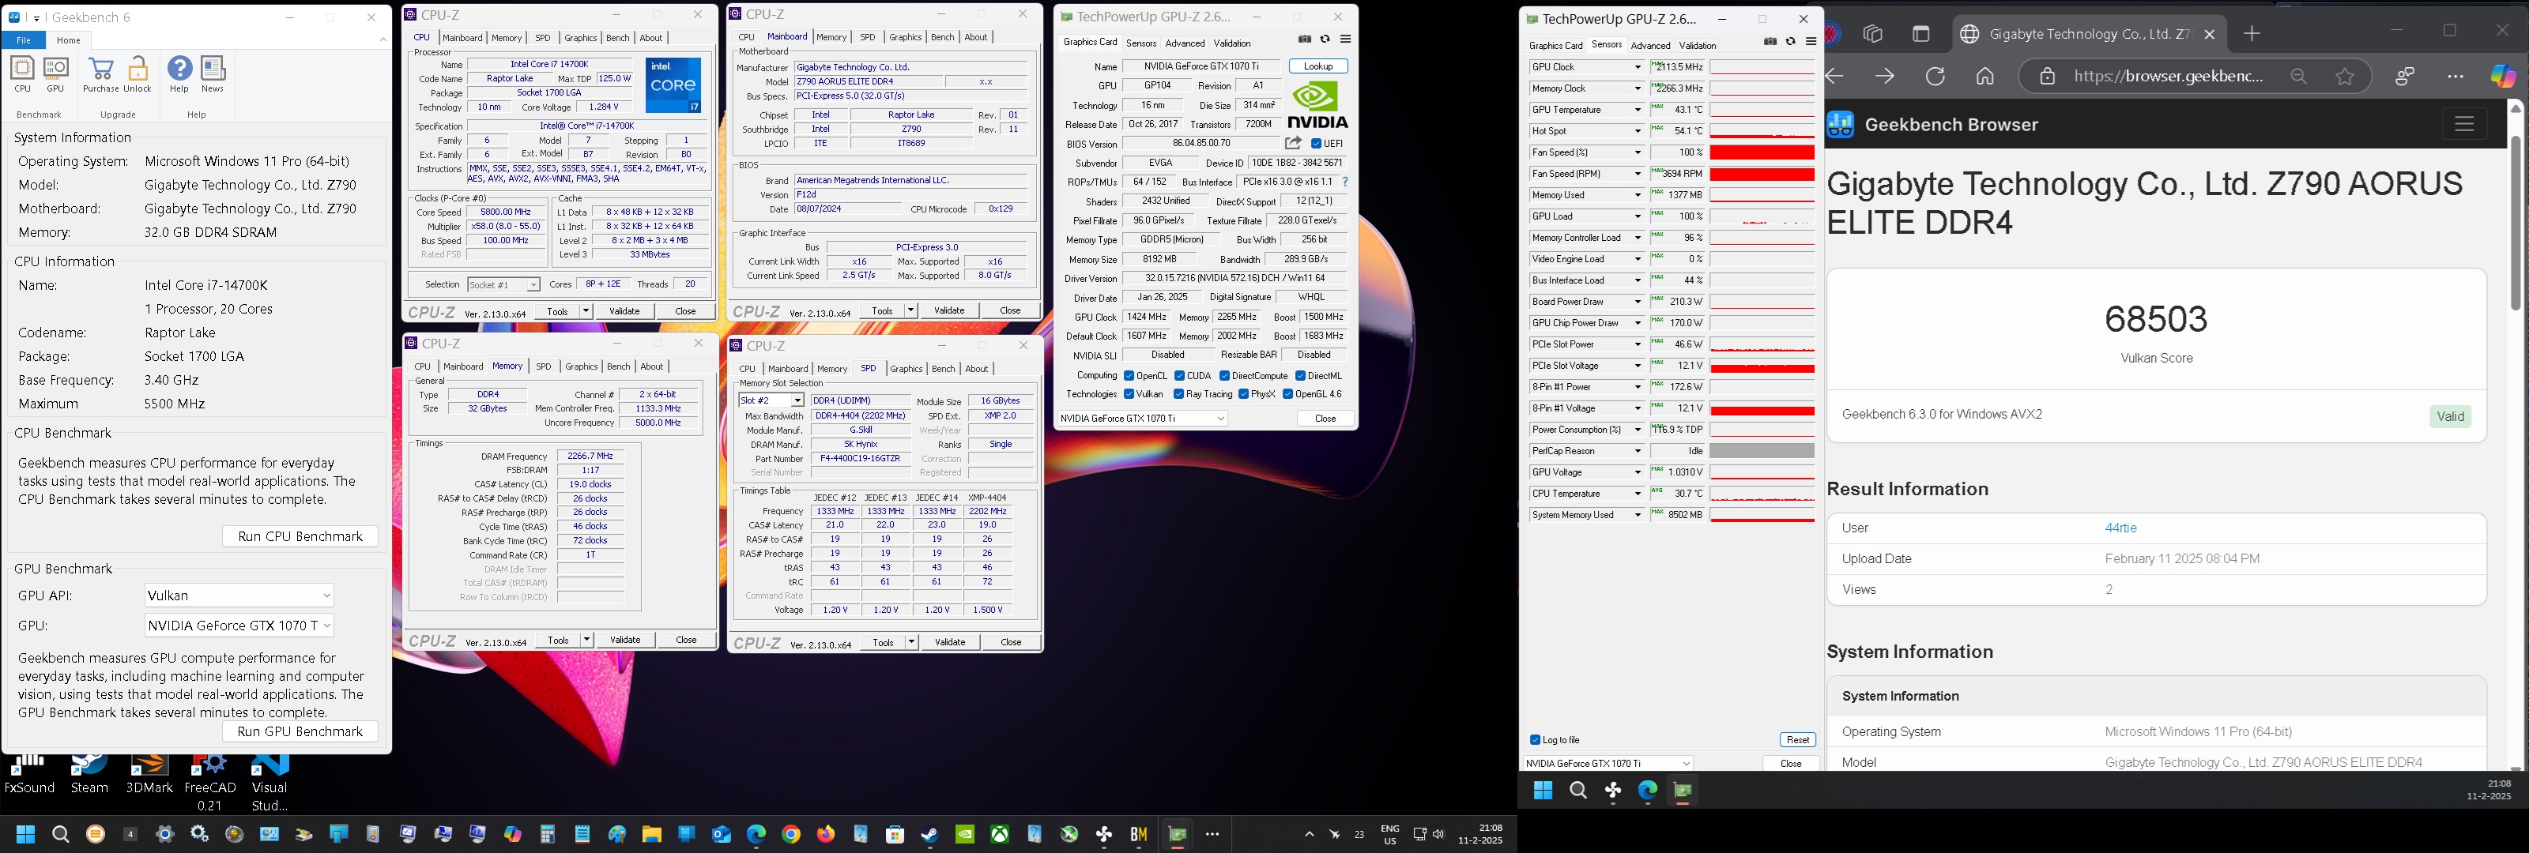The image size is (2529, 853).
Task: Click the Google Chrome taskbar icon
Action: point(791,834)
